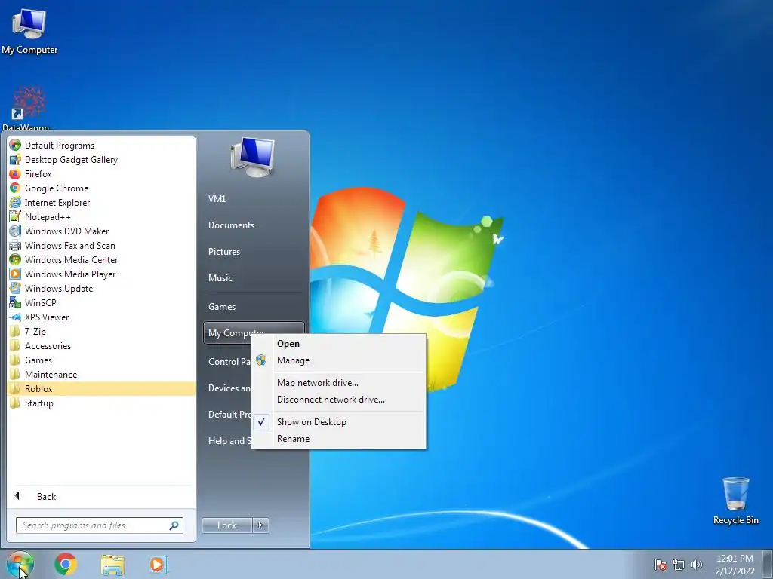This screenshot has height=579, width=773.
Task: Click the Lock button
Action: pos(226,525)
